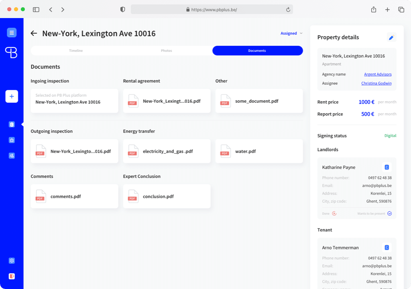411x289 pixels.
Task: Click Katharine Payne's city Ghent, 590876
Action: [379, 201]
